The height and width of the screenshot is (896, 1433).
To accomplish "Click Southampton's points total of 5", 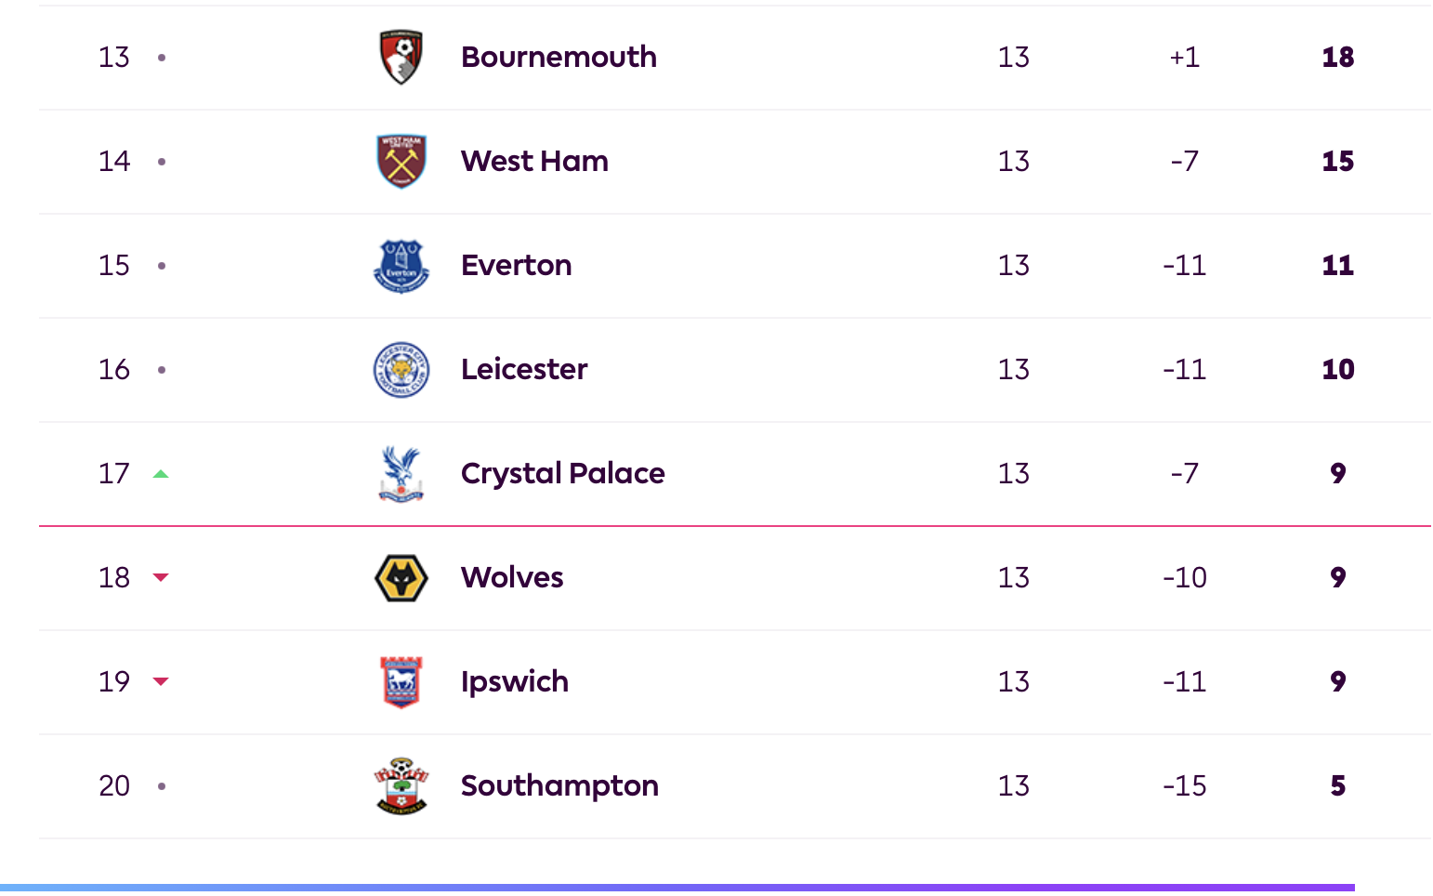I will 1337,786.
